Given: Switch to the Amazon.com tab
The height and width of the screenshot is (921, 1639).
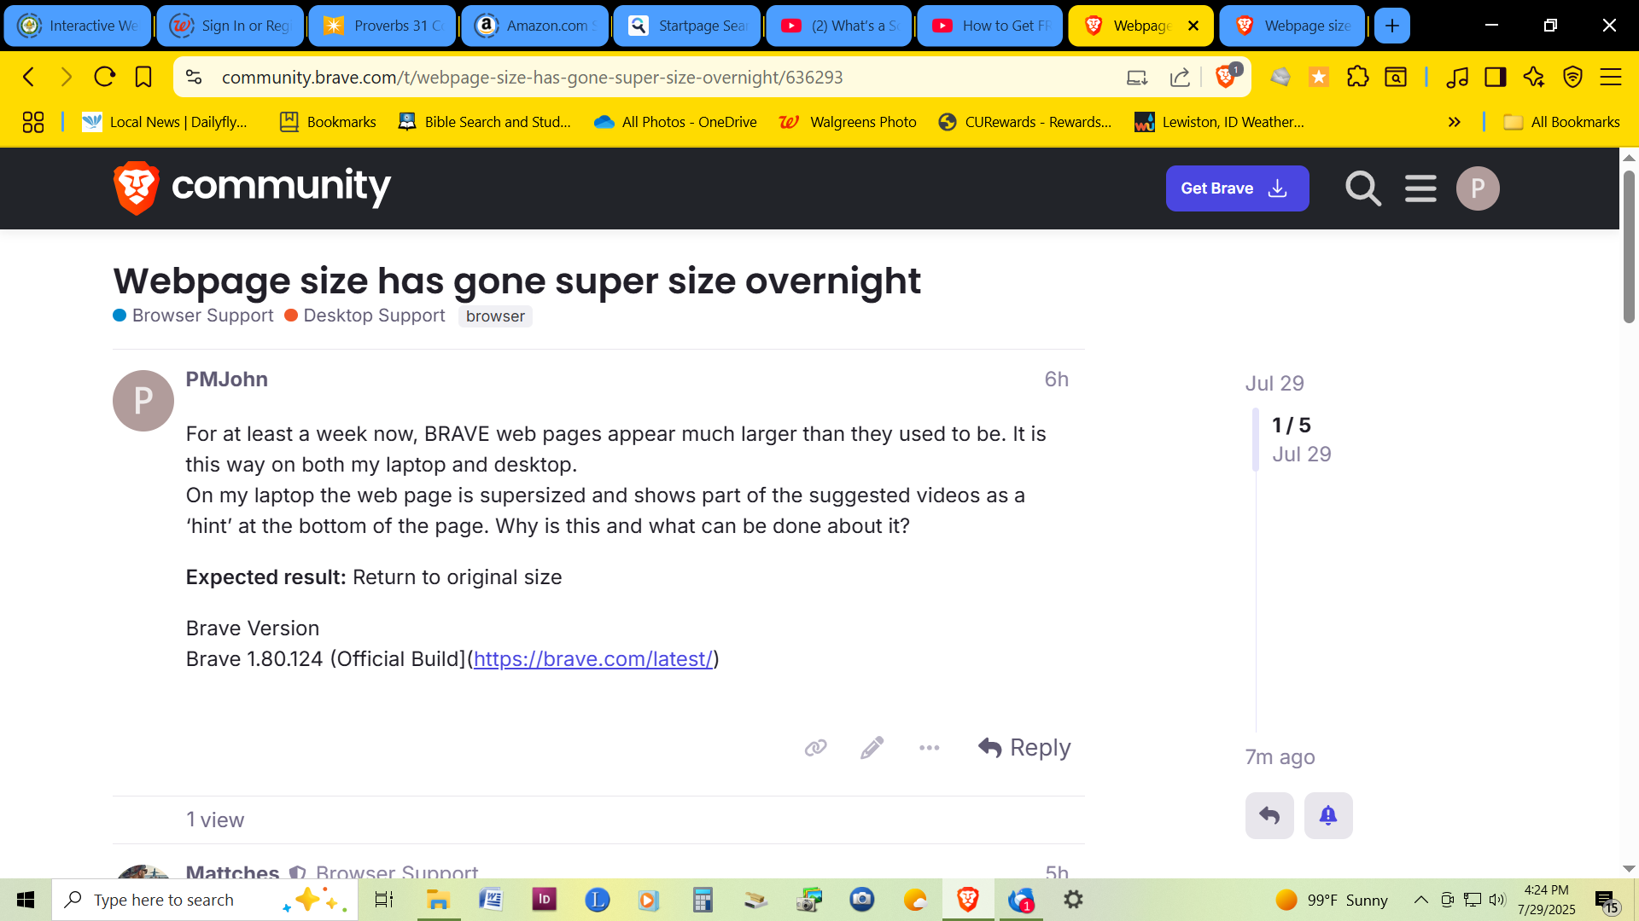Looking at the screenshot, I should 534,26.
